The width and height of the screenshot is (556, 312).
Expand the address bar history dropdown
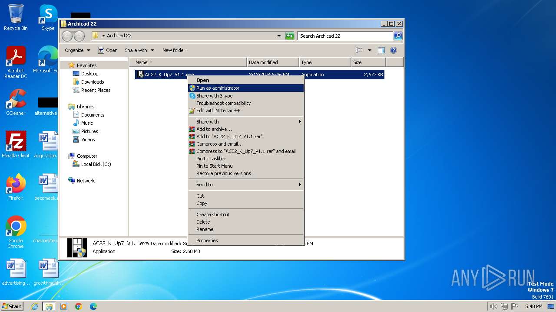coord(279,36)
